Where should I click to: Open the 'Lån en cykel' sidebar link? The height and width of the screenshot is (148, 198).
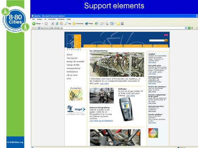pyautogui.click(x=72, y=75)
